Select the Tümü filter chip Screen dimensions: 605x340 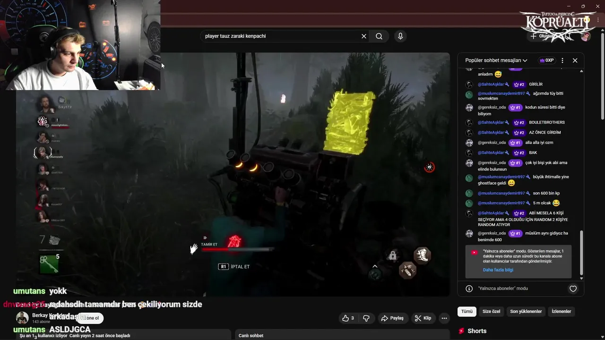pos(467,312)
